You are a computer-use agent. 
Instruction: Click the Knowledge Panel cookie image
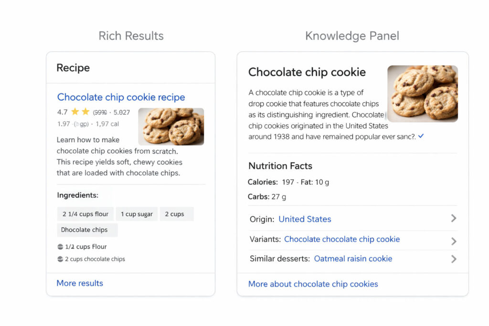(422, 94)
